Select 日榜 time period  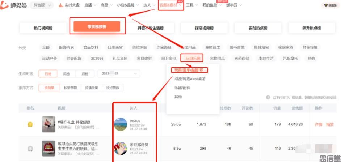tap(48, 74)
